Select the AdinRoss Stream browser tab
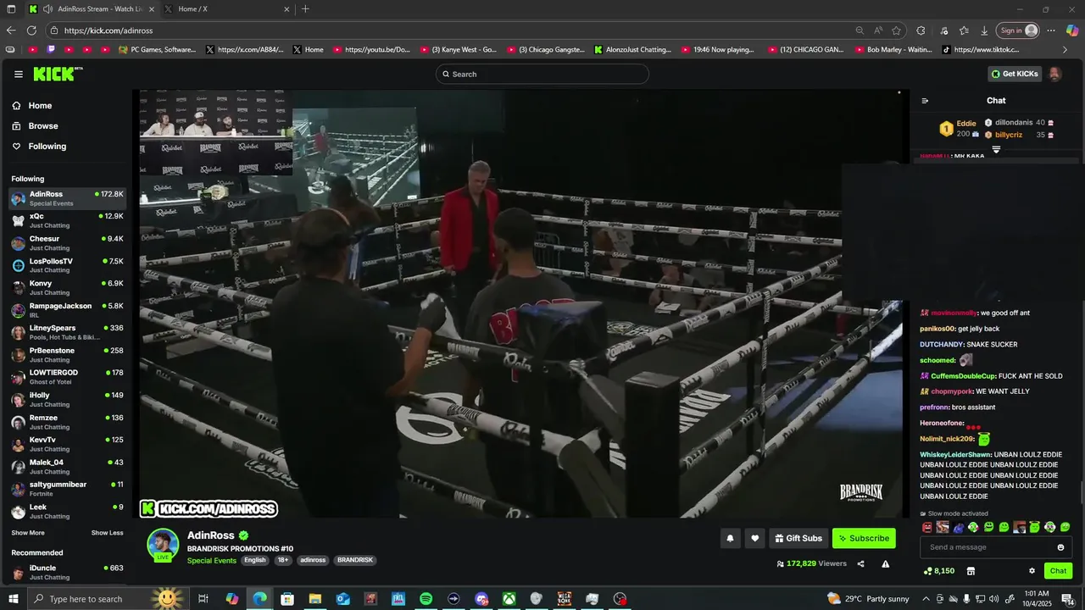 [91, 9]
